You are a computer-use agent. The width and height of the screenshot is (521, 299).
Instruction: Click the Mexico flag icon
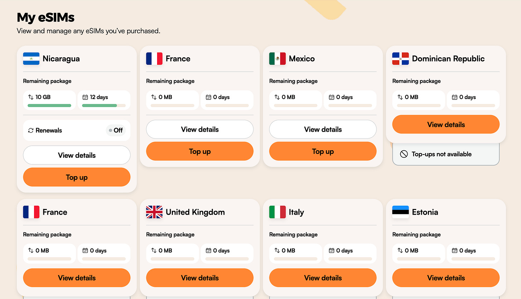(277, 59)
